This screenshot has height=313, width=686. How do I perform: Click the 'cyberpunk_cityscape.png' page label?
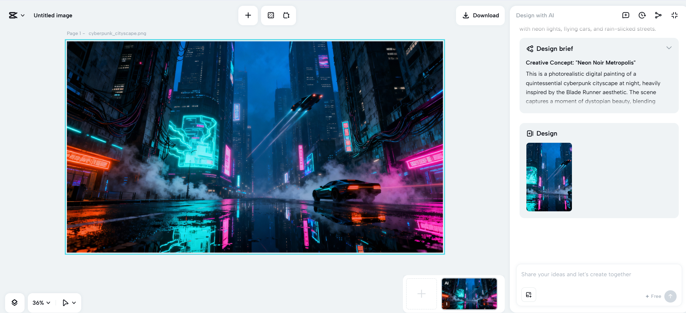tap(117, 33)
